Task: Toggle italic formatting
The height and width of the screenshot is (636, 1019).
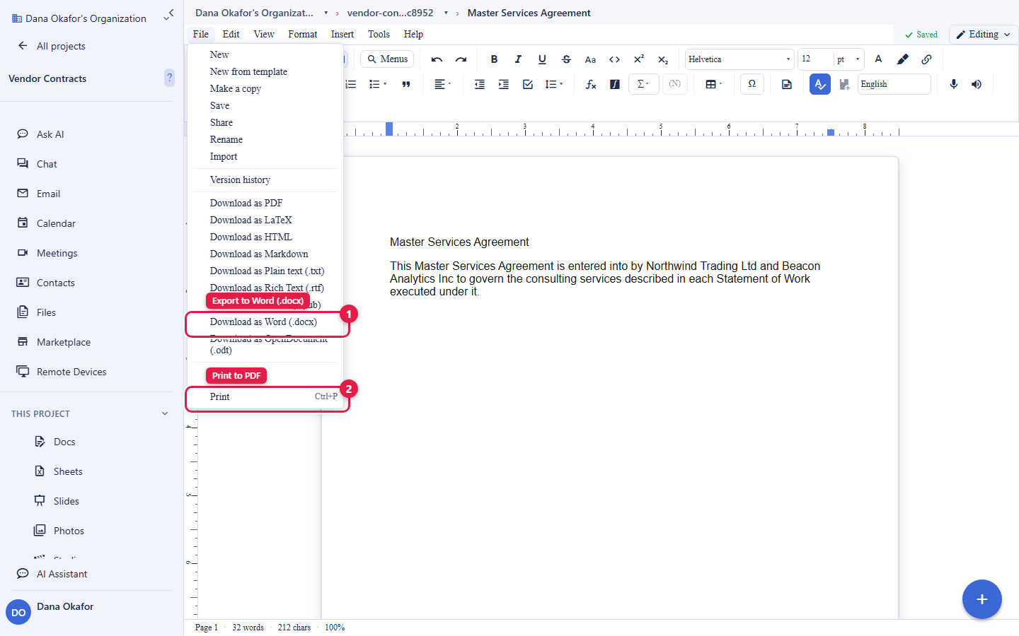Action: 518,59
